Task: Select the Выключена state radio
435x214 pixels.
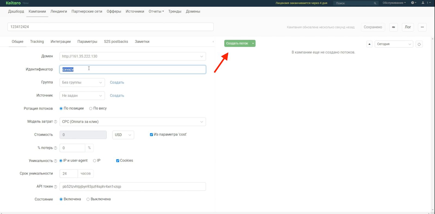Action: (x=88, y=199)
